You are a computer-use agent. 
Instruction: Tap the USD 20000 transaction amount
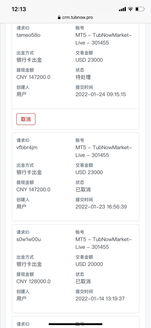[89, 264]
